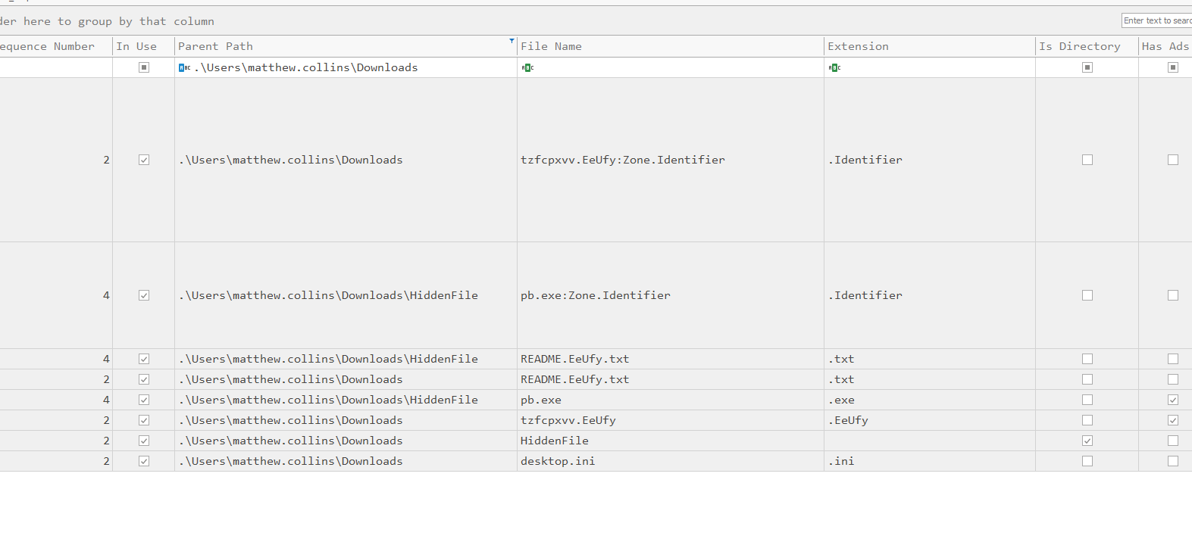The height and width of the screenshot is (539, 1192).
Task: Click the File Name filter operator icon
Action: 527,67
